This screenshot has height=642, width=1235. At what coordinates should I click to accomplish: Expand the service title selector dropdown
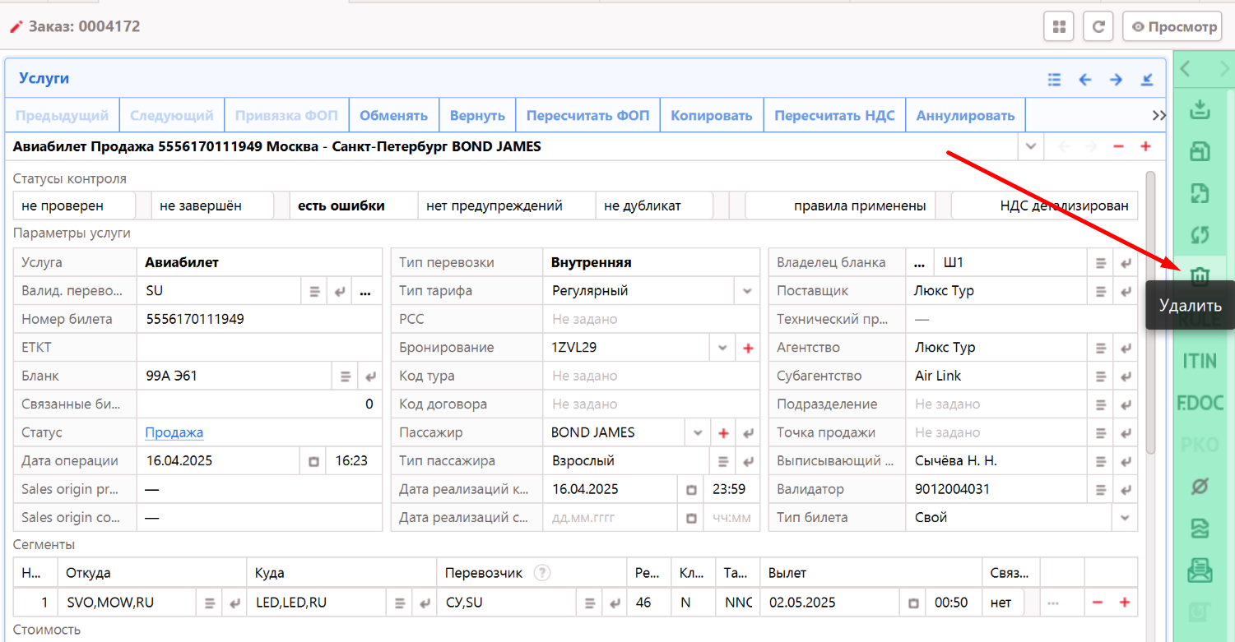[1030, 147]
